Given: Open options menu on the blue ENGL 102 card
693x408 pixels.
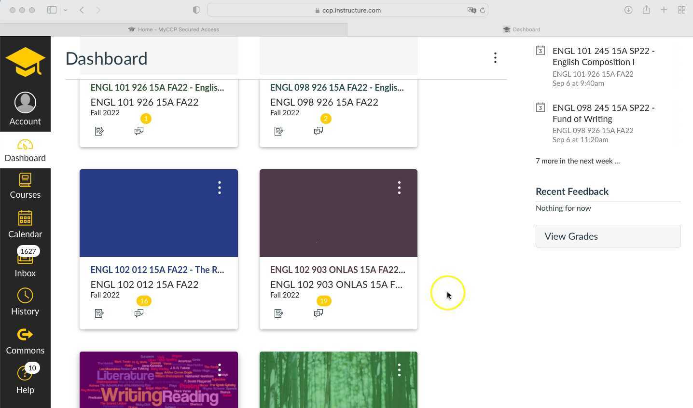Looking at the screenshot, I should point(220,188).
